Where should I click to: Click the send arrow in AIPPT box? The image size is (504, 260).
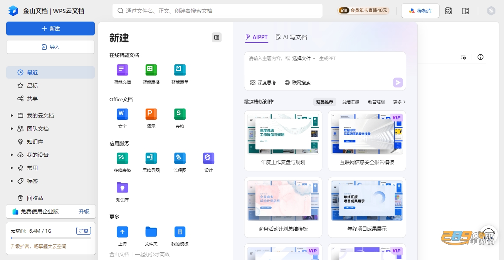[398, 82]
